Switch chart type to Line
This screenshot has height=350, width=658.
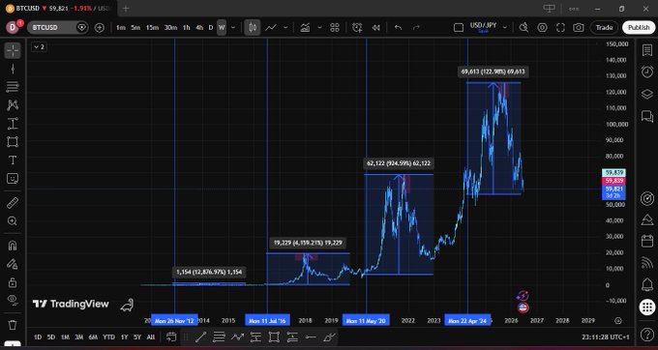pyautogui.click(x=271, y=28)
